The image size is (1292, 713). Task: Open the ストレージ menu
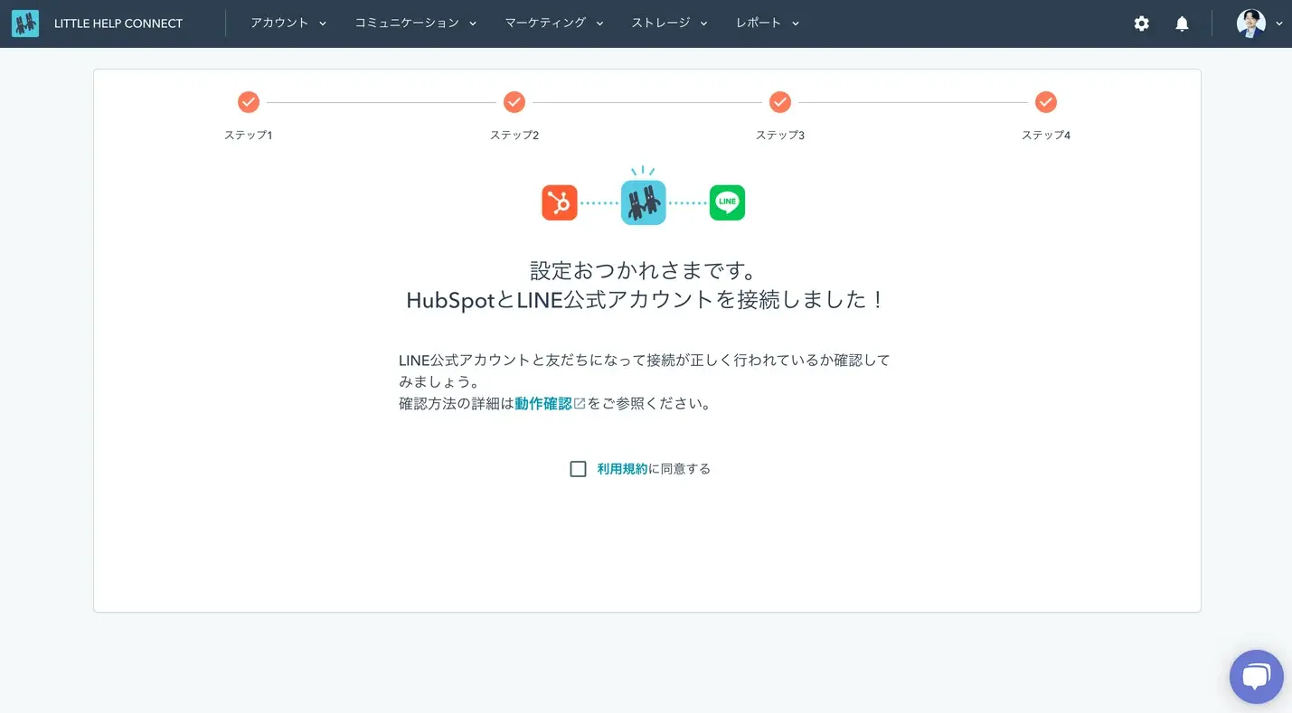click(669, 23)
